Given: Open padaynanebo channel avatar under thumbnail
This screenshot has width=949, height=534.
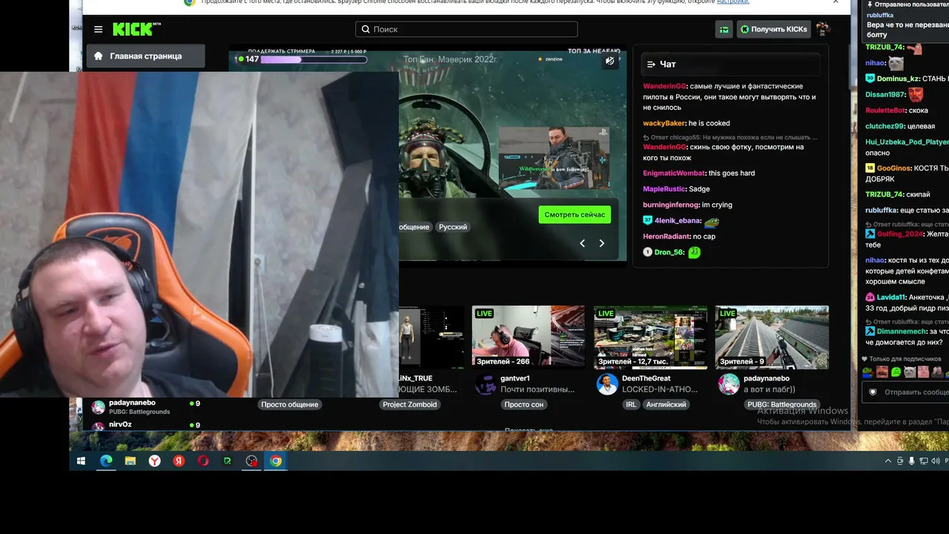Looking at the screenshot, I should [x=729, y=383].
